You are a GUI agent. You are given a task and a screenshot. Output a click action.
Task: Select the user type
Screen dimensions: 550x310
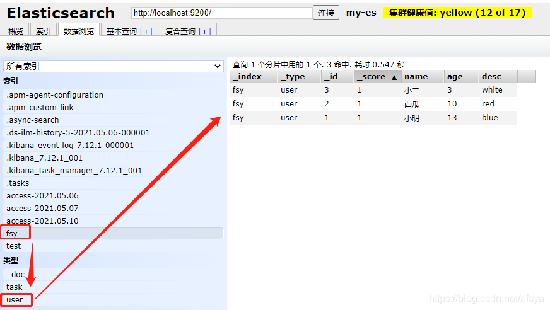(x=114, y=300)
